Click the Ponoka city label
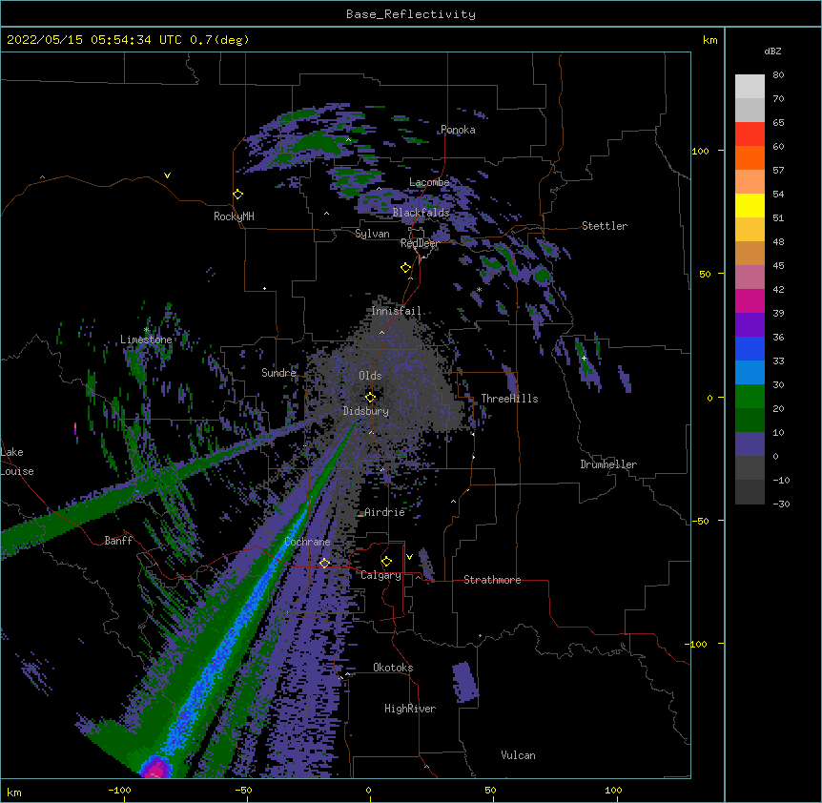Image resolution: width=822 pixels, height=803 pixels. pos(458,130)
